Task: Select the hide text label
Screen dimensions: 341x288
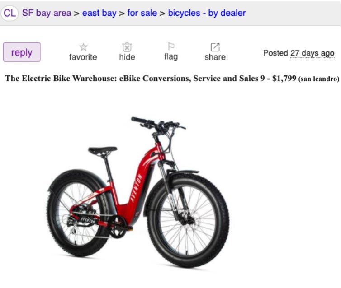Action: [x=127, y=57]
